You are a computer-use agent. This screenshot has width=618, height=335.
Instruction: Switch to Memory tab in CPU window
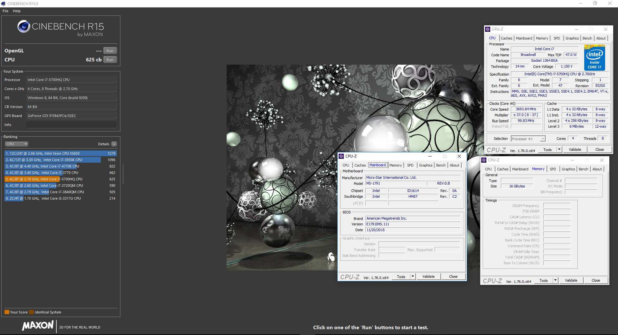pos(542,38)
